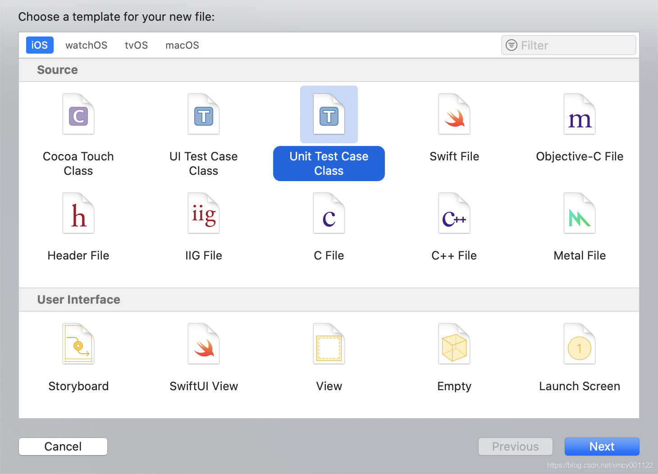Pick the C File template icon
Image resolution: width=658 pixels, height=474 pixels.
[329, 213]
